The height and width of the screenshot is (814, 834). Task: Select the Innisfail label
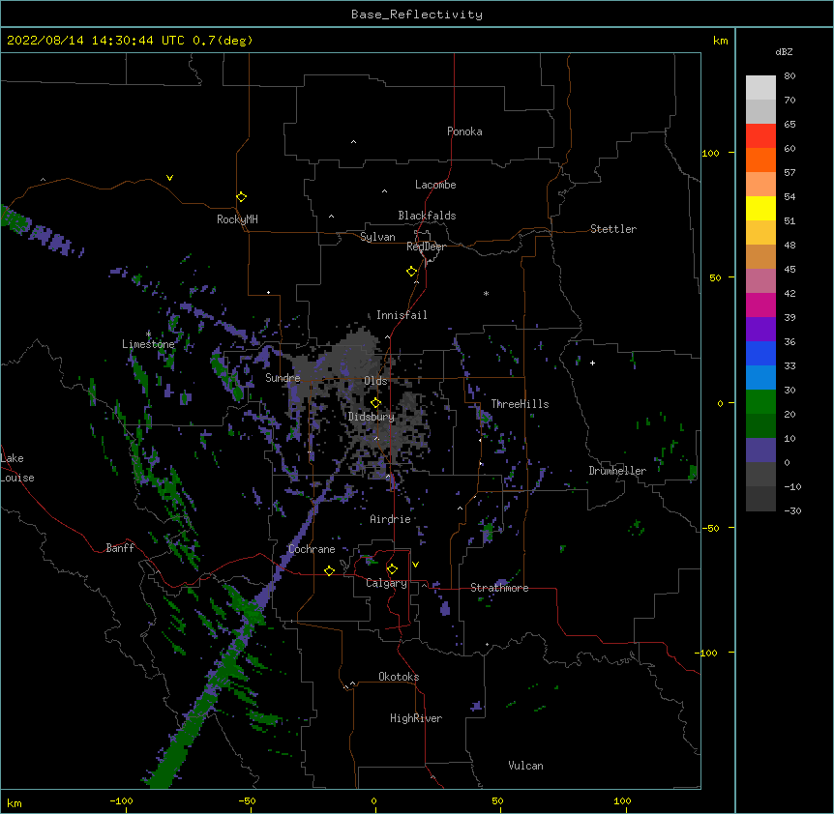tap(402, 315)
